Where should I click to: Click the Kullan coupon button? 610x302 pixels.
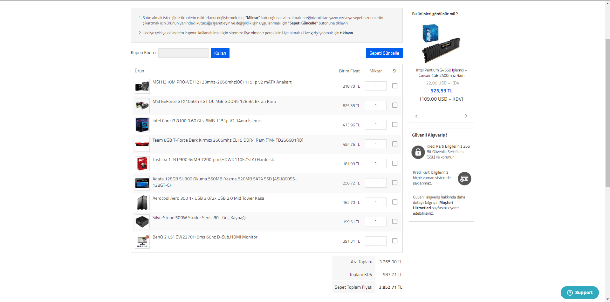click(220, 53)
